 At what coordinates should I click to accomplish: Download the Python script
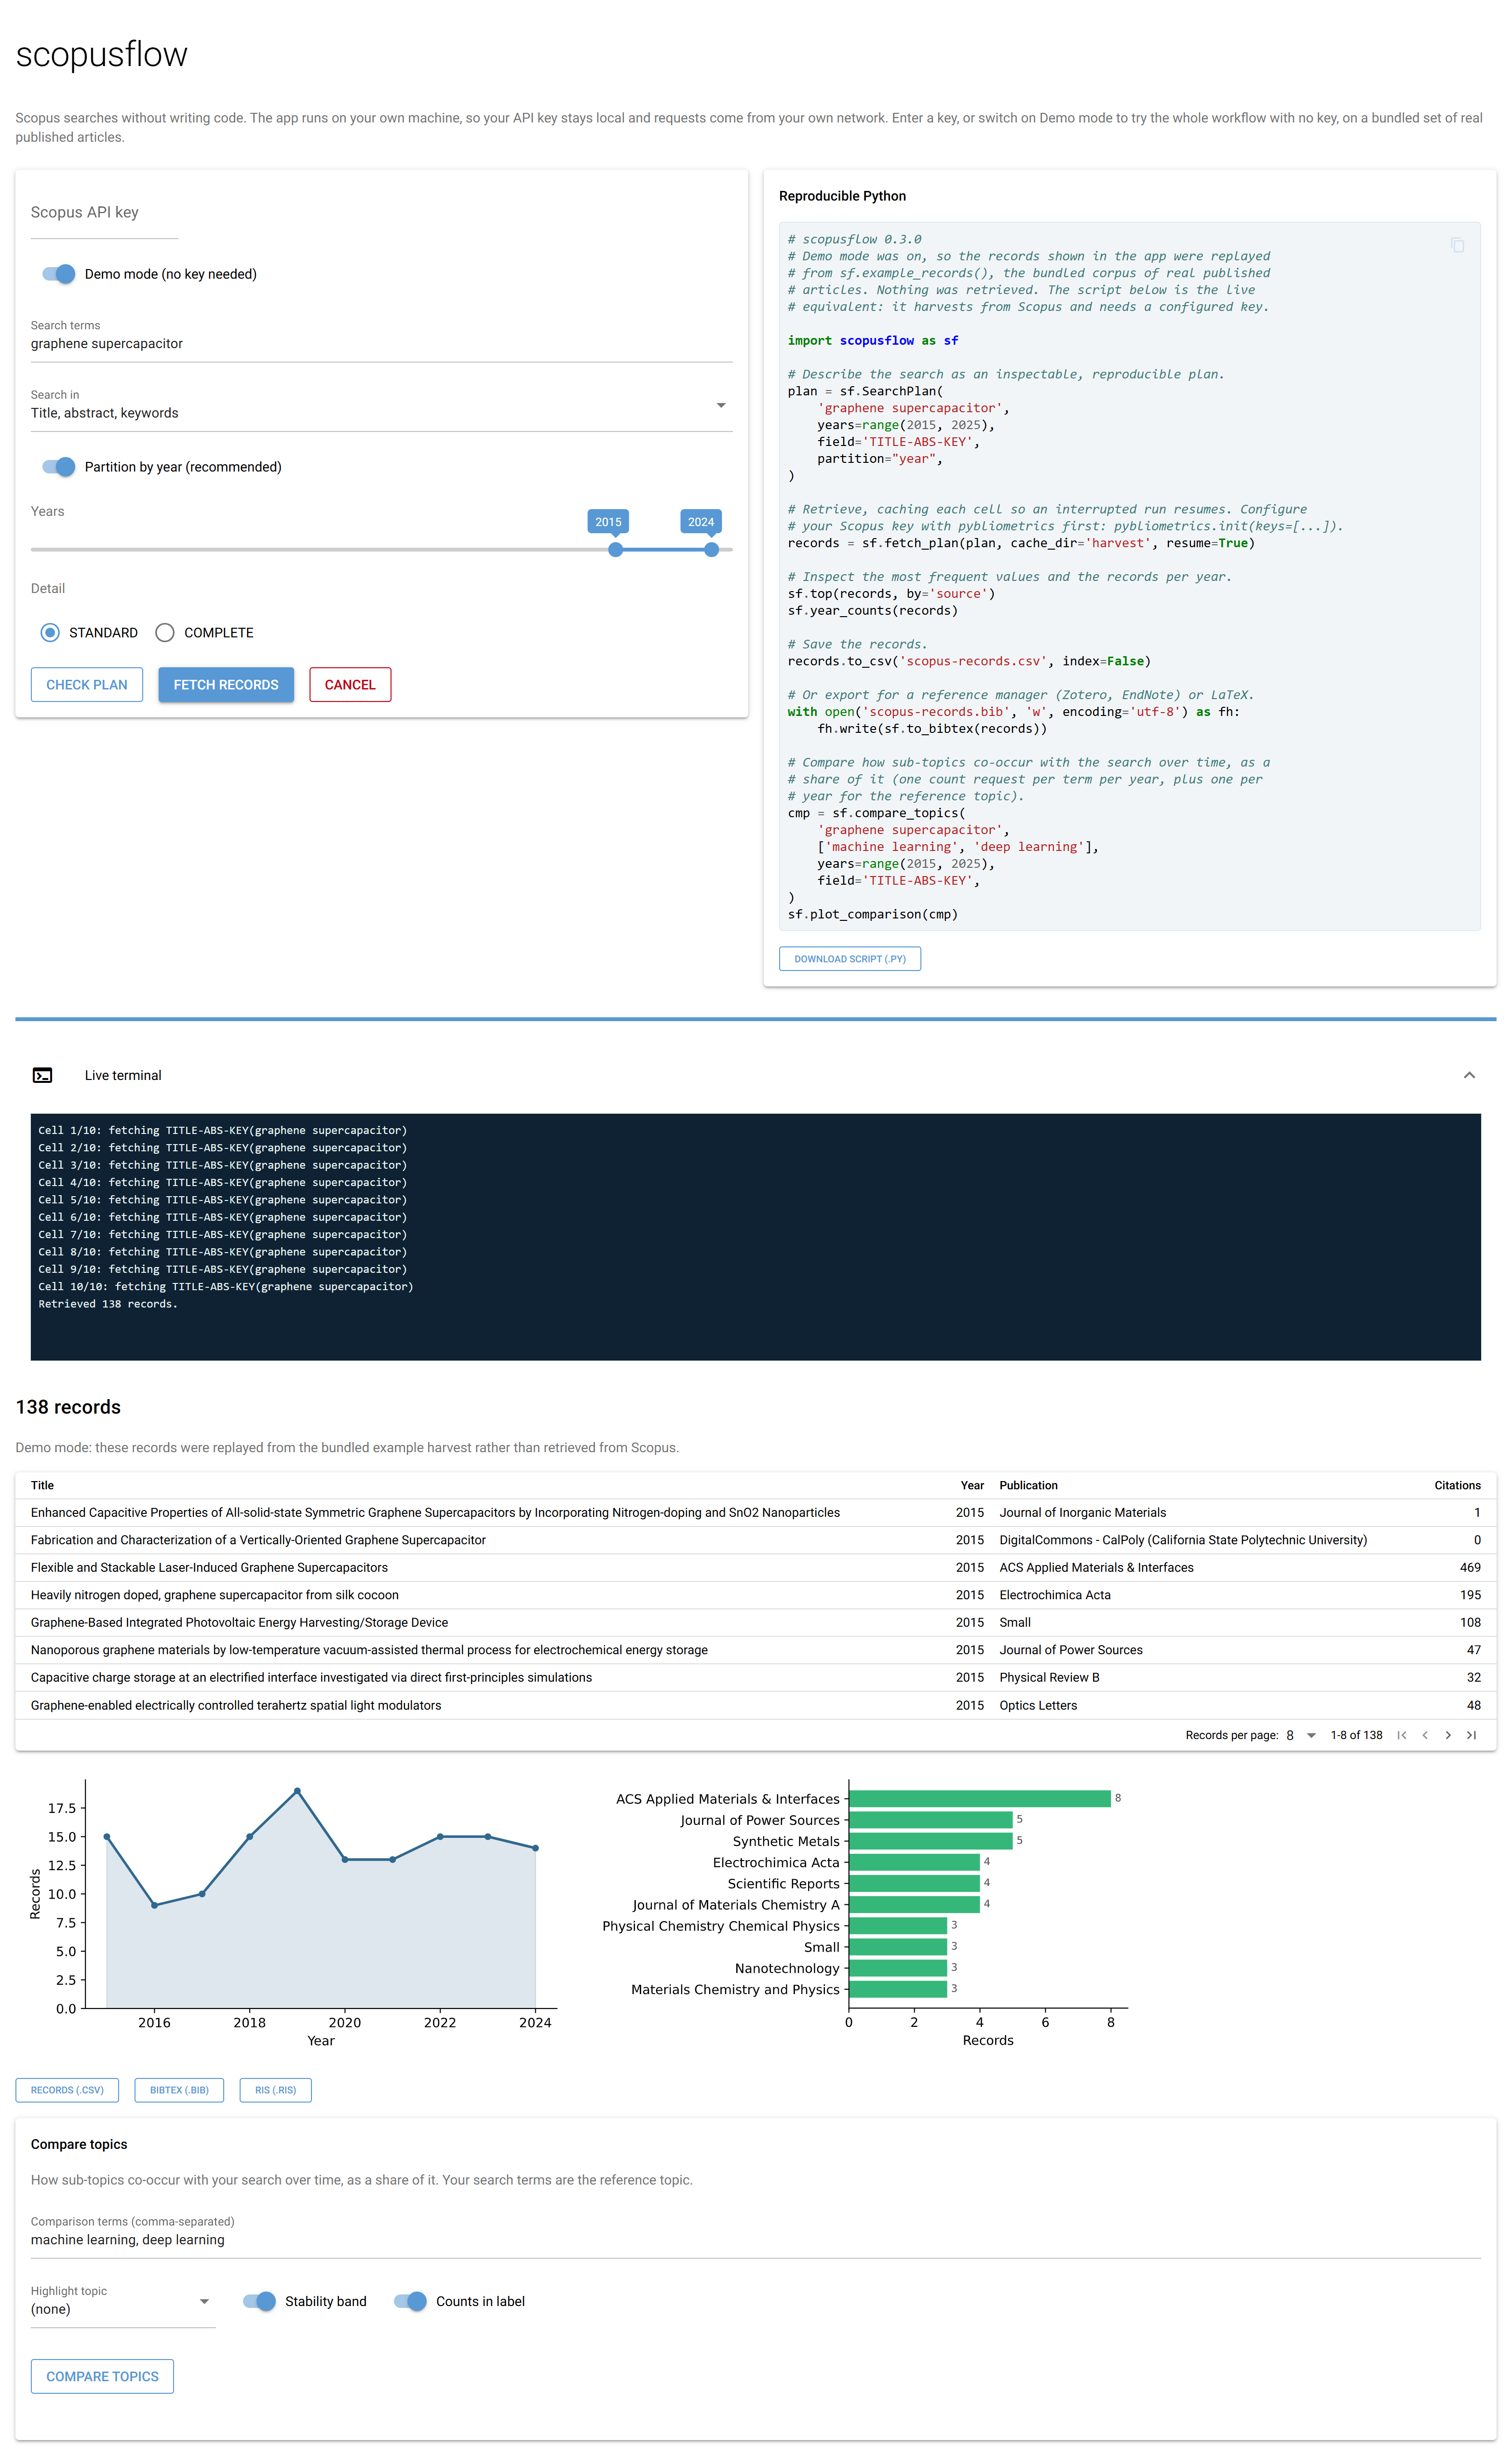850,959
